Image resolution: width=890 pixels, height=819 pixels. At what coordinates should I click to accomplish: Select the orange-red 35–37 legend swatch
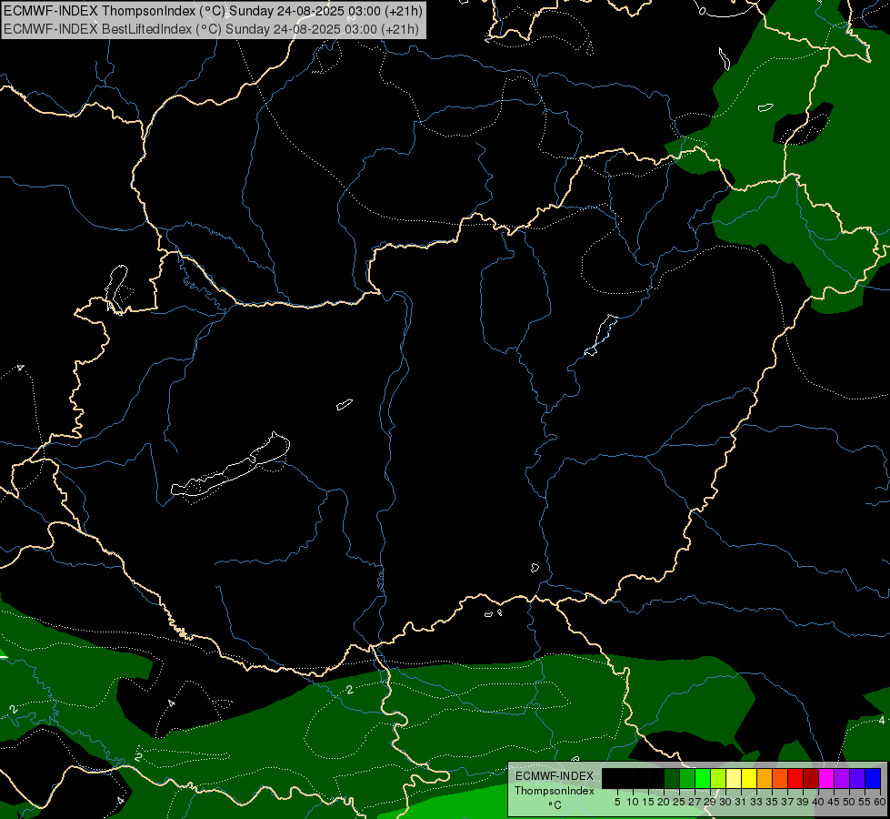780,778
